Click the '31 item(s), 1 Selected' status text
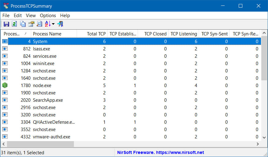Image resolution: width=268 pixels, height=157 pixels. pyautogui.click(x=23, y=152)
